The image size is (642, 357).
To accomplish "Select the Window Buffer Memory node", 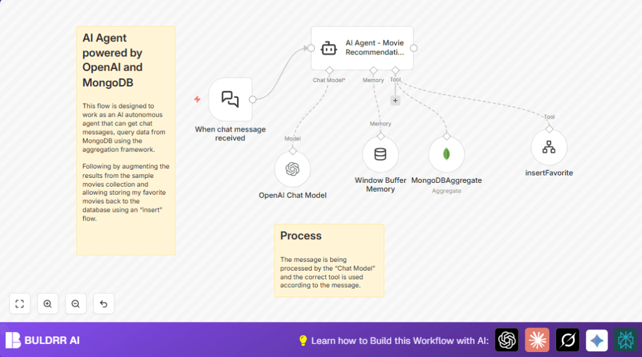I will coord(380,155).
